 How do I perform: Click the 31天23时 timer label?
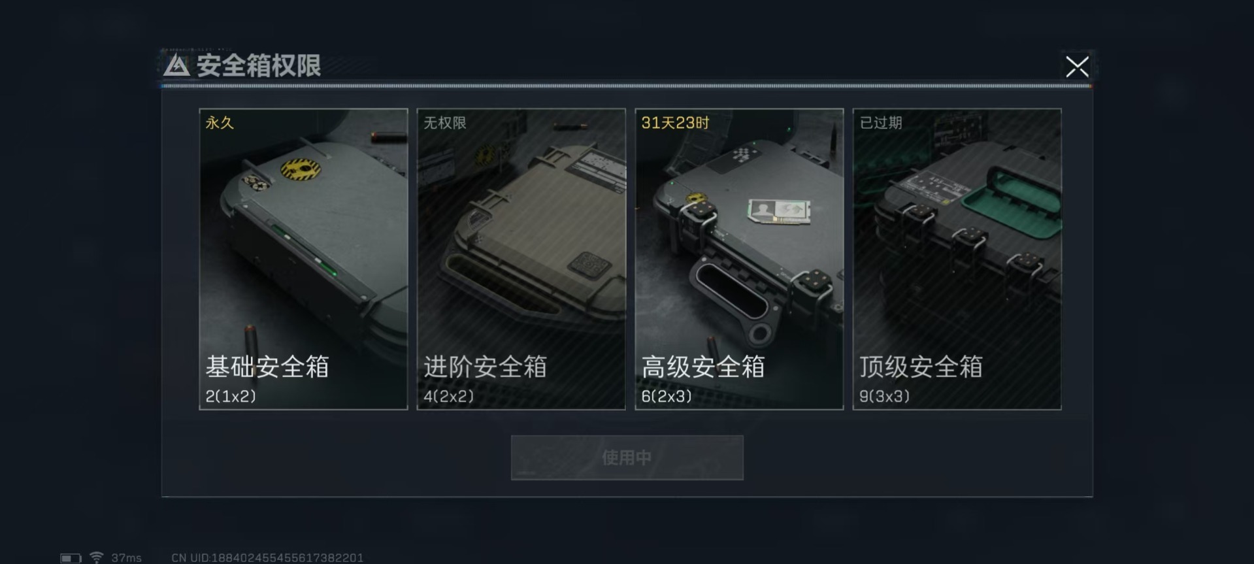[x=675, y=123]
